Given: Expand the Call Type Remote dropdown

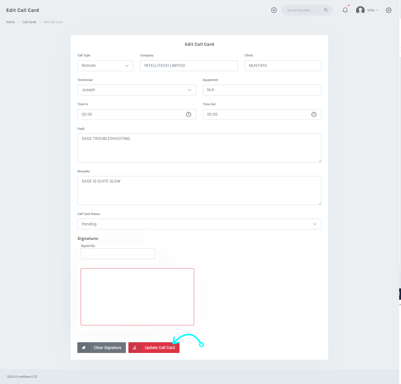Looking at the screenshot, I should point(105,65).
